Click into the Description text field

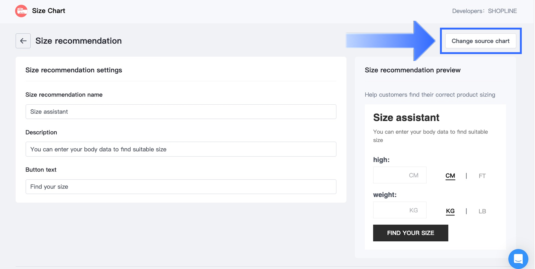181,149
